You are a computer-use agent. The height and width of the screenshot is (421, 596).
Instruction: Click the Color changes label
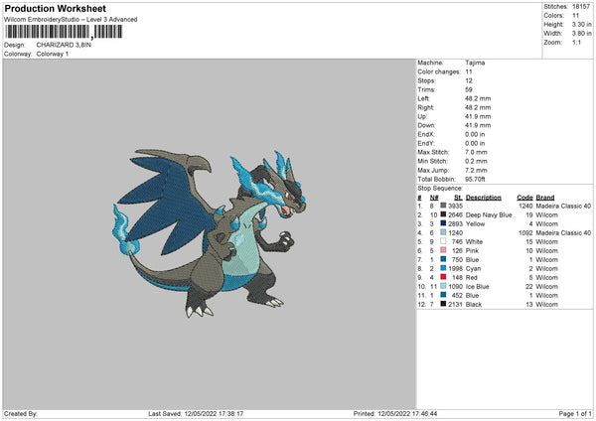click(439, 71)
